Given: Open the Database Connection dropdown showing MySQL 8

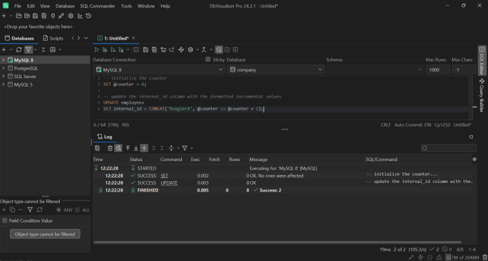Looking at the screenshot, I should coord(159,70).
